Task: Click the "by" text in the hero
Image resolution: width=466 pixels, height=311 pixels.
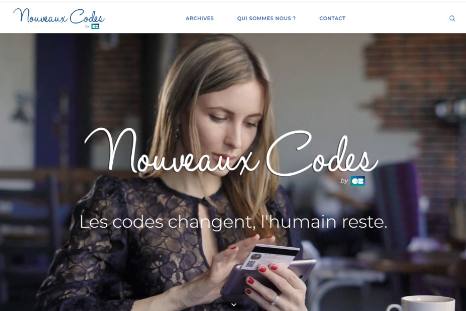Action: 344,181
